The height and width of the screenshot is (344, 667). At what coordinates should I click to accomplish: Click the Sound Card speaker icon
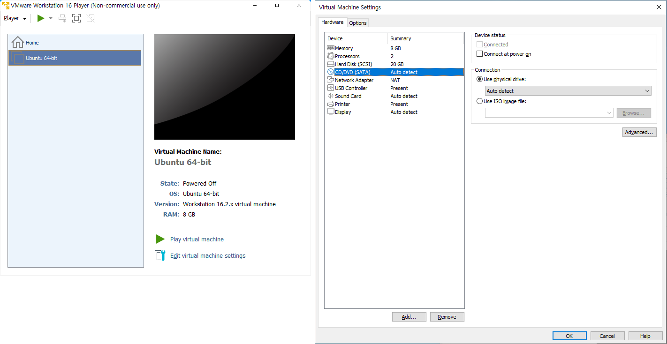[x=331, y=96]
